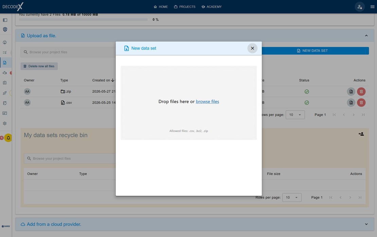This screenshot has width=377, height=237.
Task: Open the hamburger menu in the header
Action: click(x=373, y=7)
